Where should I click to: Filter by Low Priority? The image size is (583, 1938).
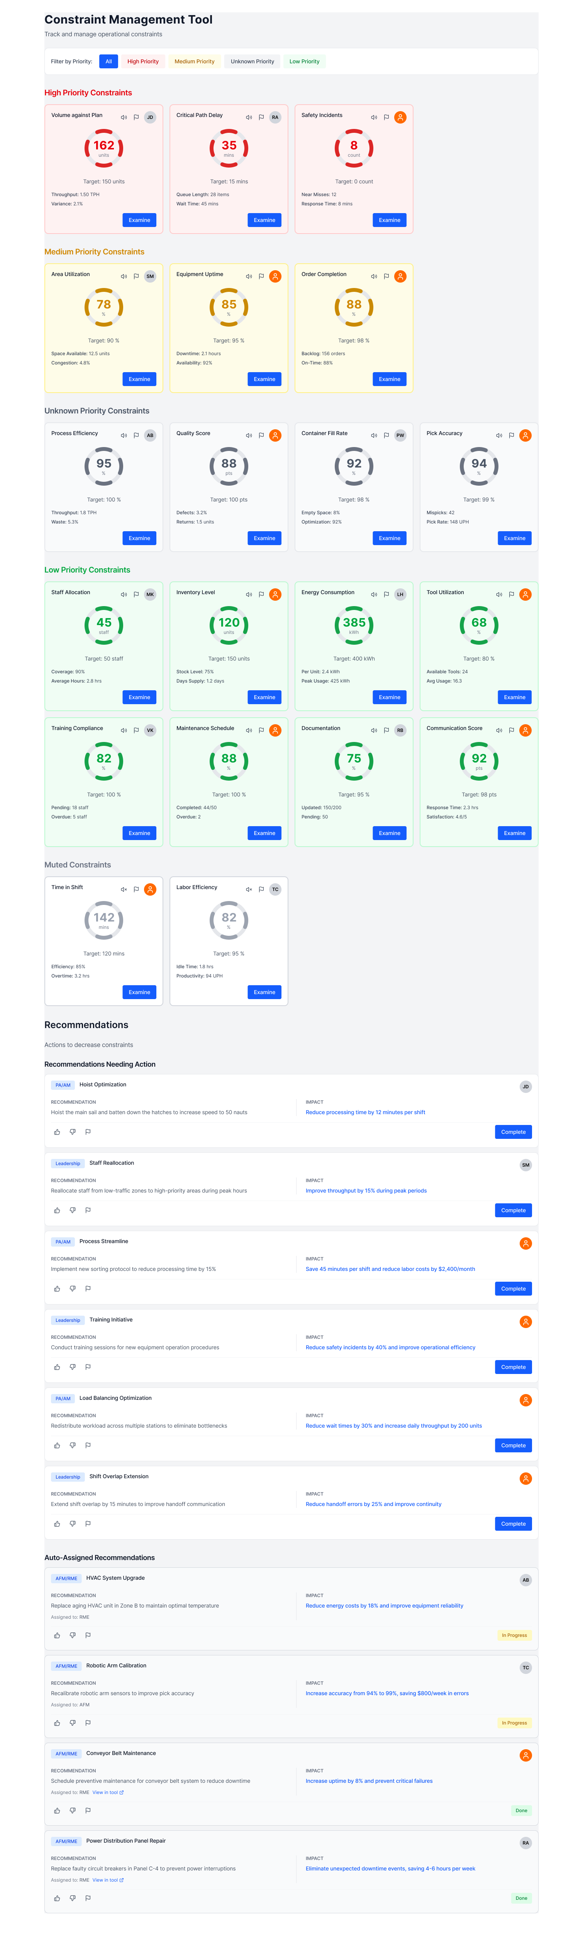(305, 62)
